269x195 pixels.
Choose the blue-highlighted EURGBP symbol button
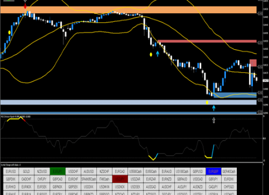coord(213,172)
